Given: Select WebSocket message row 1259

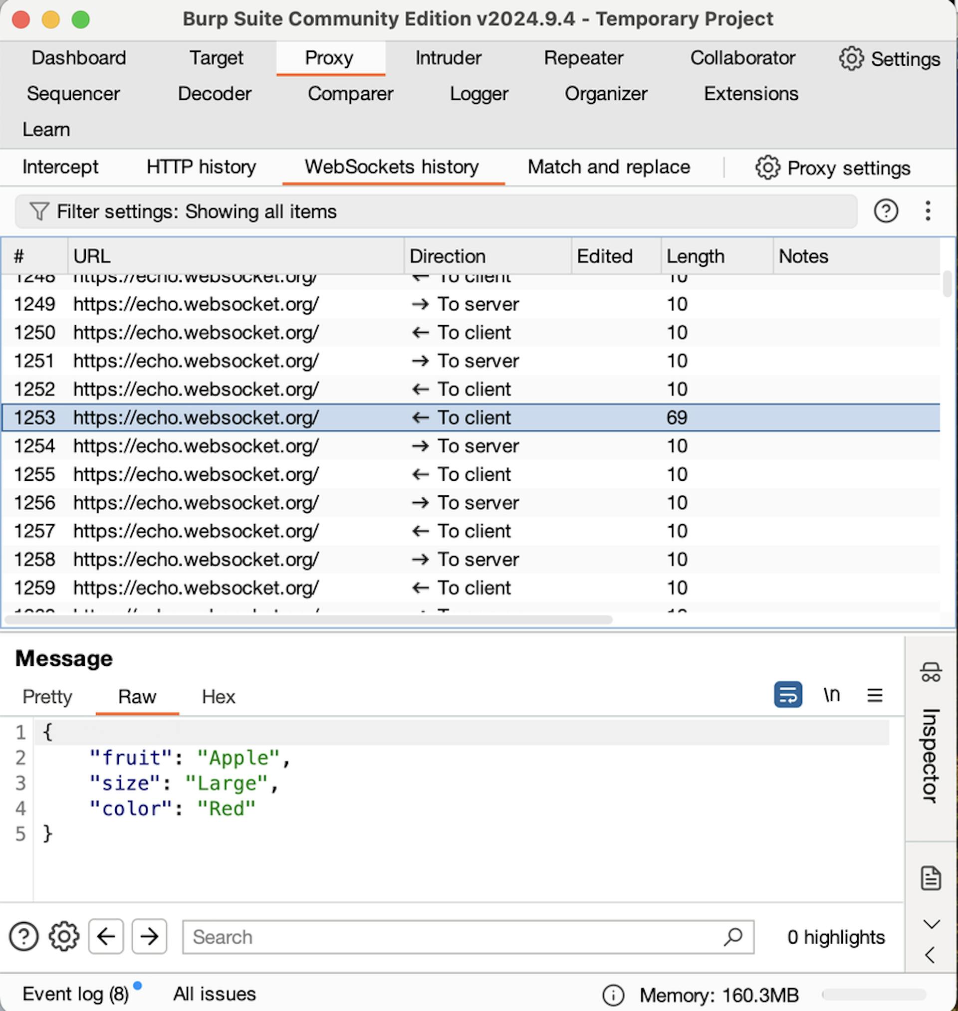Looking at the screenshot, I should [471, 588].
